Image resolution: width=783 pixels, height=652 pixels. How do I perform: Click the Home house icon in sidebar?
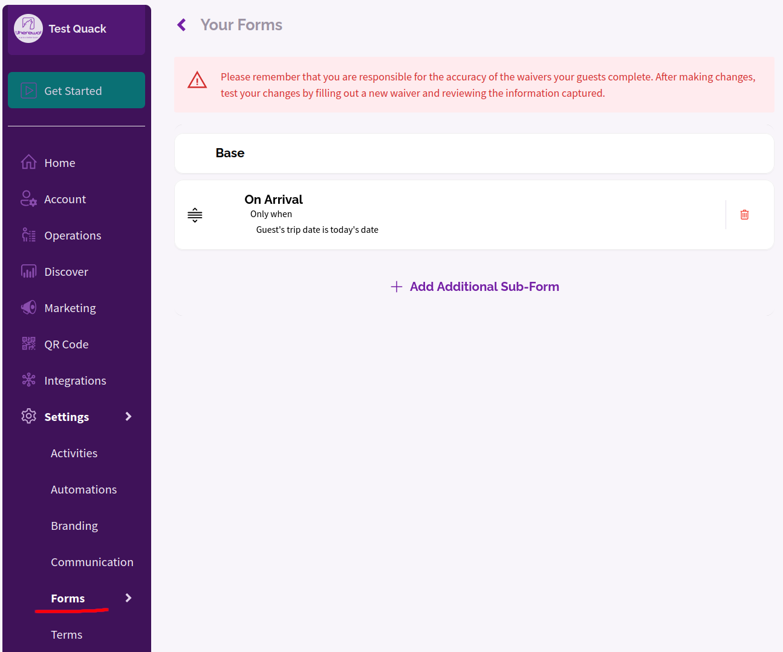[28, 162]
